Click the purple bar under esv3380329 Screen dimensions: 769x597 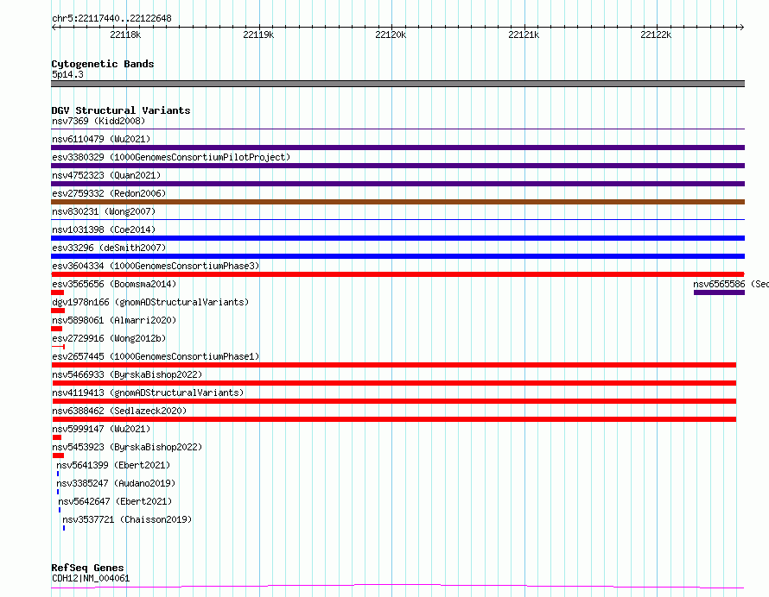coord(397,166)
